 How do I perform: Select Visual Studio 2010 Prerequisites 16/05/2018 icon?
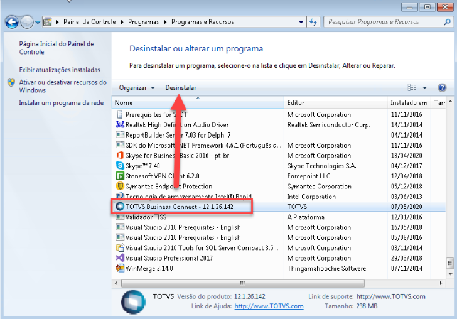(120, 227)
